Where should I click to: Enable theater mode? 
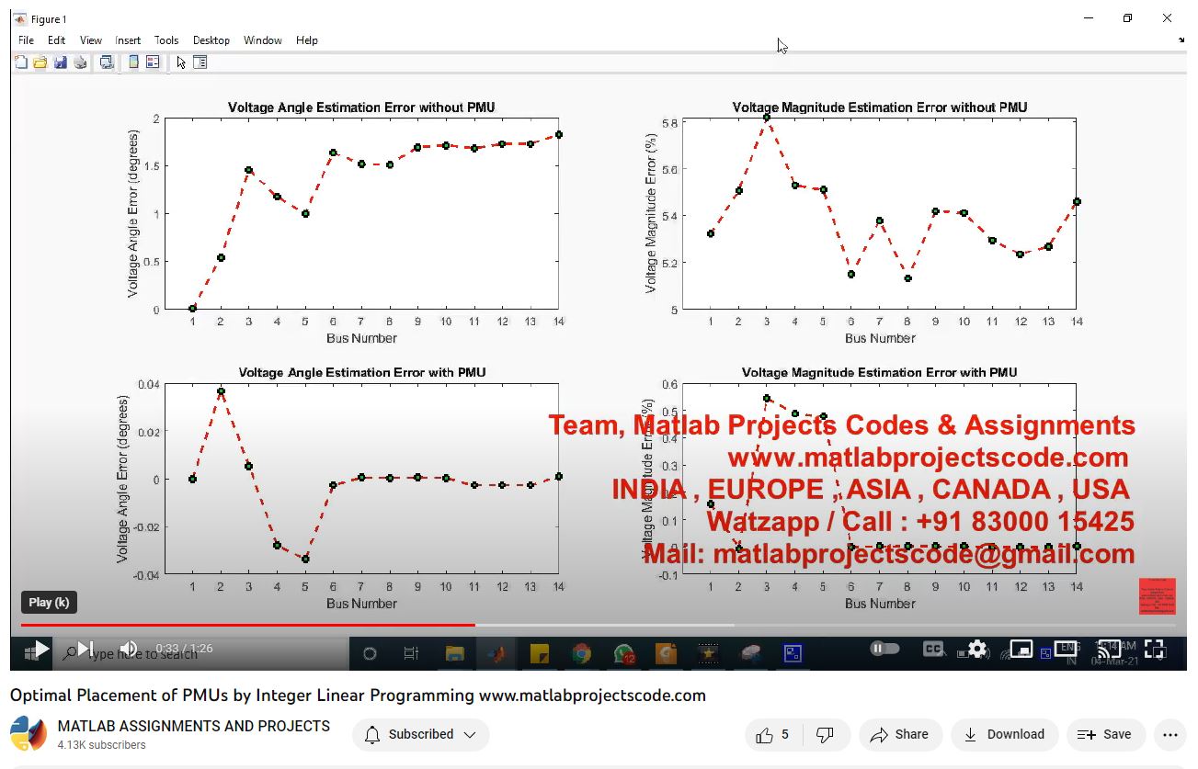[1066, 649]
